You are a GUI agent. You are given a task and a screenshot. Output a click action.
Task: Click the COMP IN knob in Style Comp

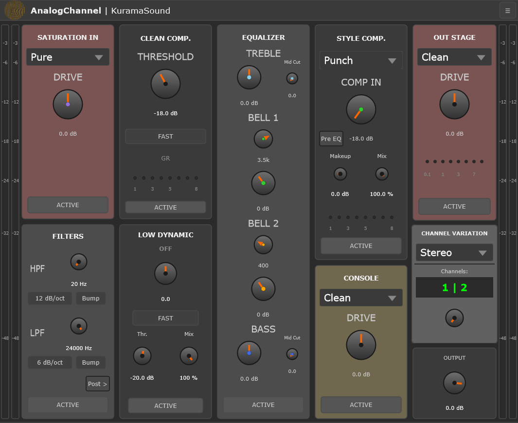(x=361, y=110)
